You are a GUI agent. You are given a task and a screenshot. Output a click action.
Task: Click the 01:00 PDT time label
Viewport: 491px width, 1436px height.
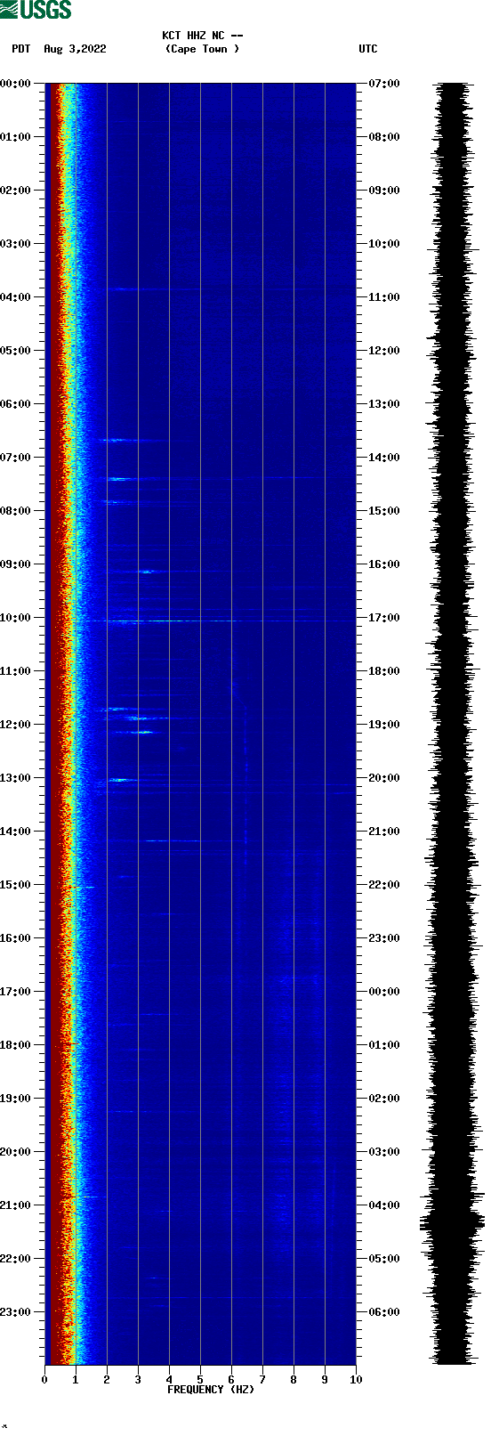click(15, 137)
